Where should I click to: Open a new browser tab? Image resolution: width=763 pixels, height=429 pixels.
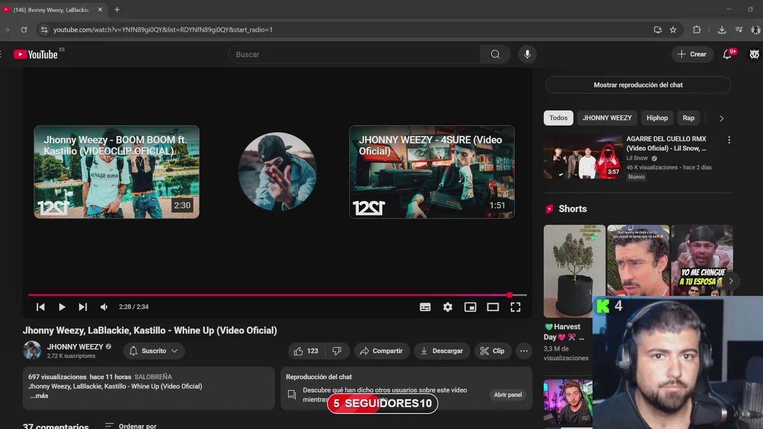[117, 10]
